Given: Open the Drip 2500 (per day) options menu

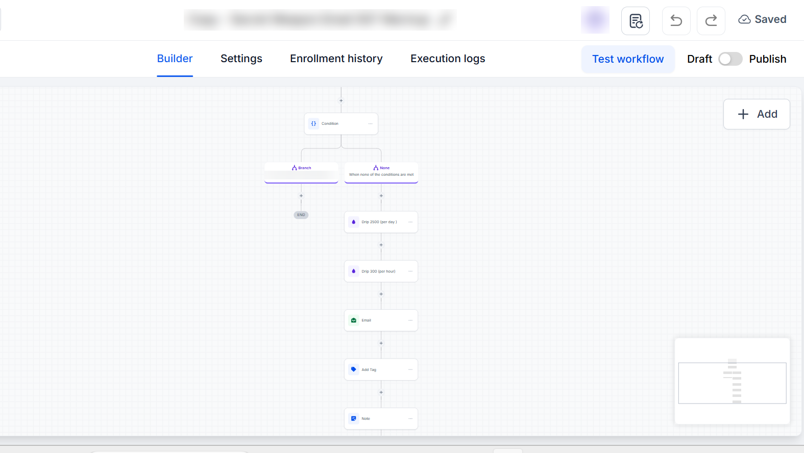Looking at the screenshot, I should (x=410, y=222).
